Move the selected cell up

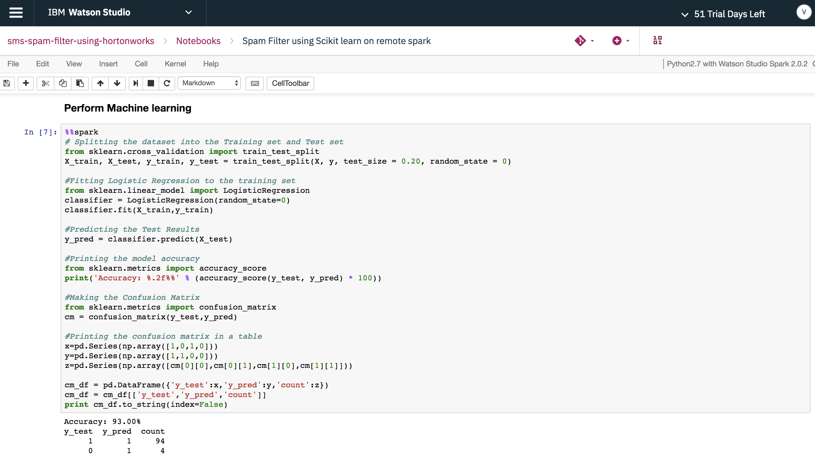point(100,83)
